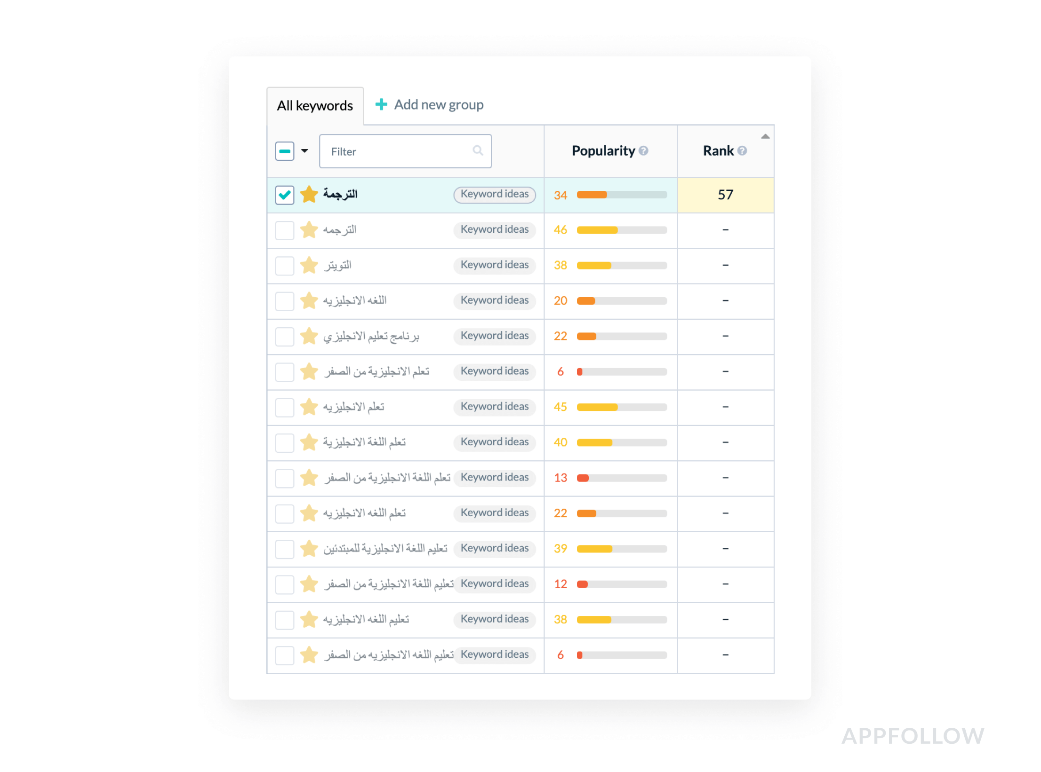Click the Popularity help question icon
Screen dimensions: 1041x772
(643, 151)
